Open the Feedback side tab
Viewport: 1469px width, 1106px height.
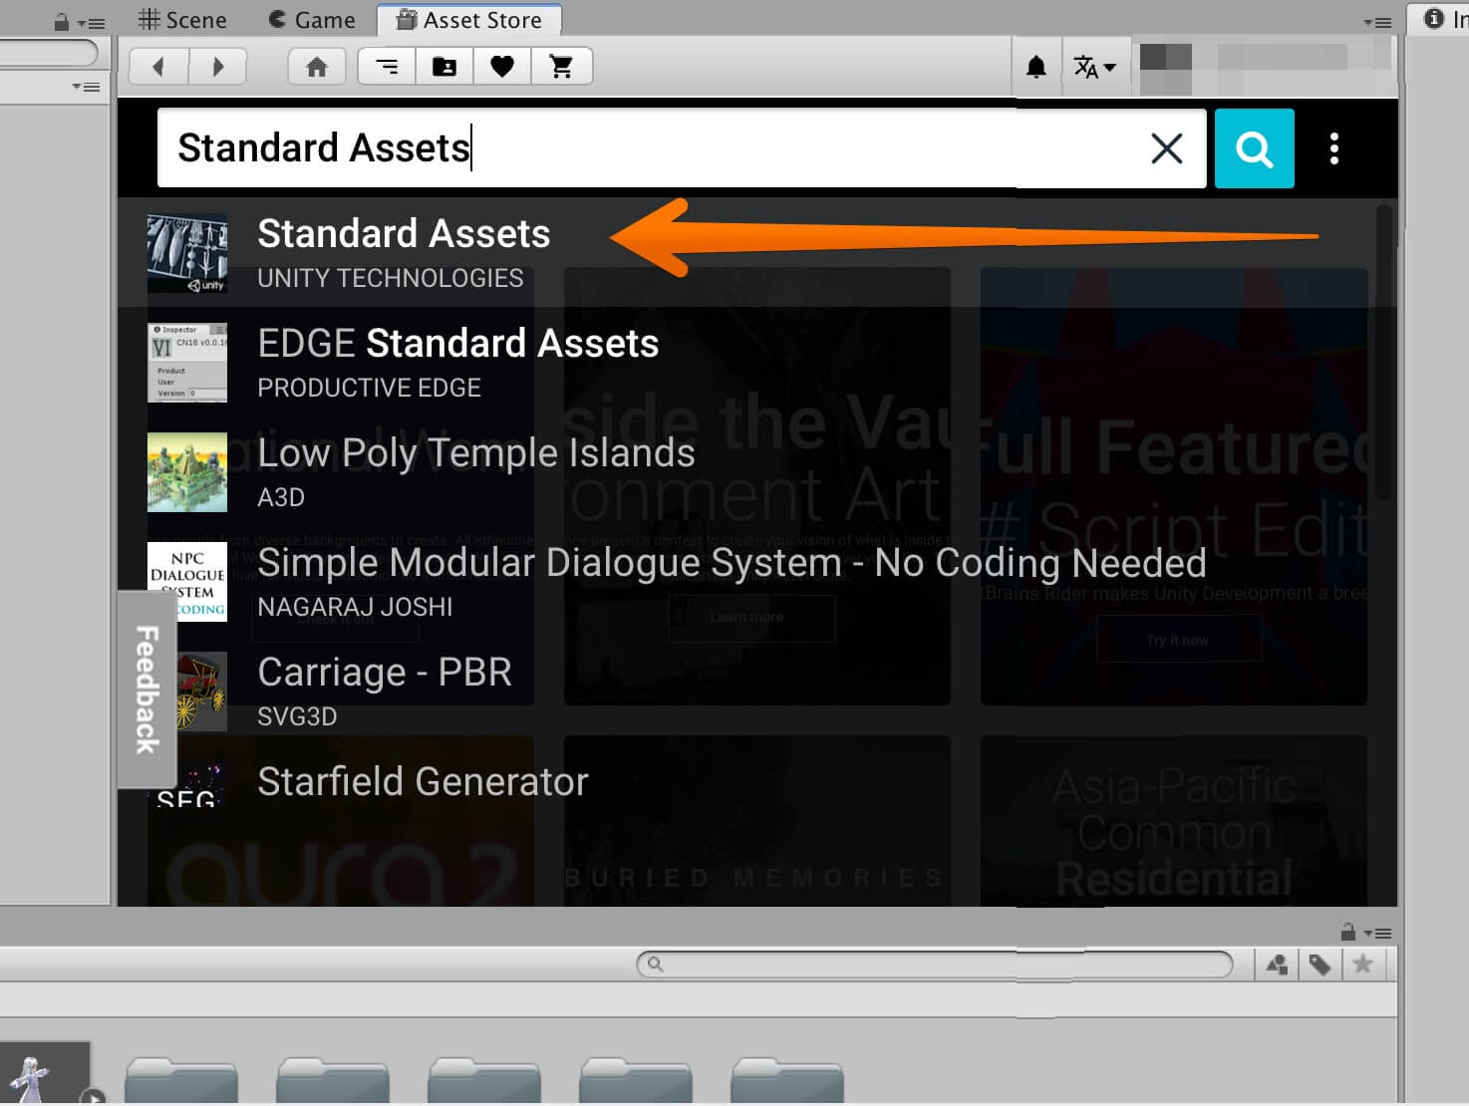click(147, 690)
